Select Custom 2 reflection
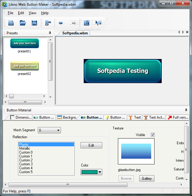 (46, 160)
